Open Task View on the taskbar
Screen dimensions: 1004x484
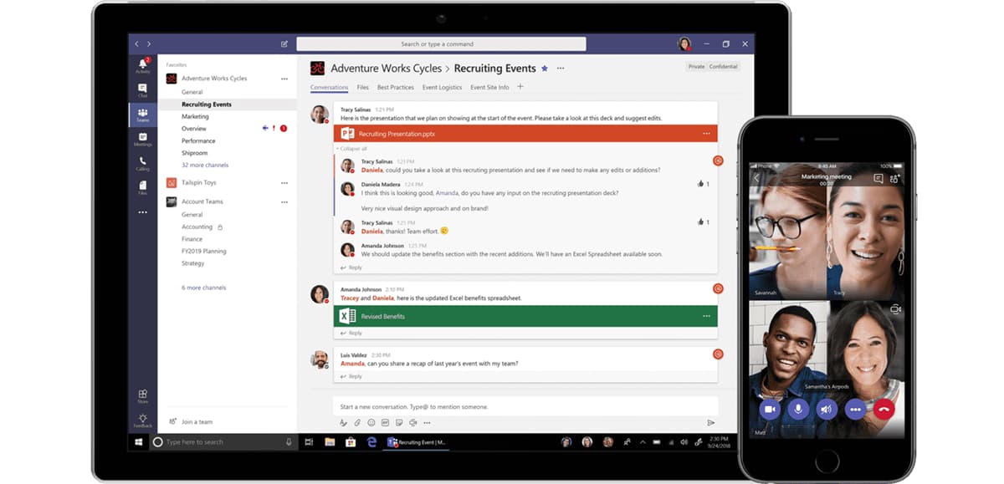pyautogui.click(x=309, y=441)
